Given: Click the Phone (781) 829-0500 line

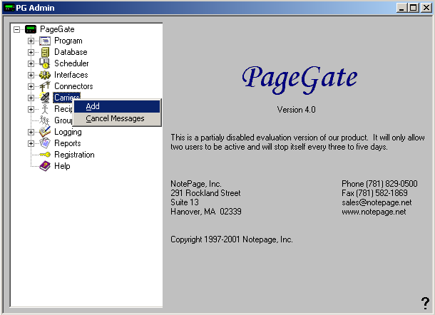Looking at the screenshot, I should click(x=379, y=184).
